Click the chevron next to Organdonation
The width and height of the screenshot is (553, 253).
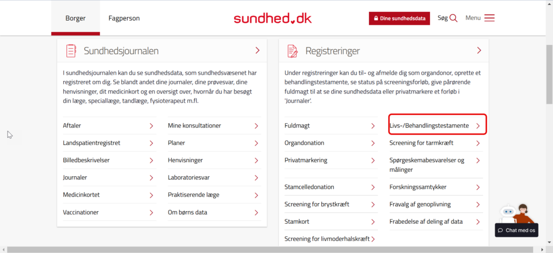[x=373, y=143]
